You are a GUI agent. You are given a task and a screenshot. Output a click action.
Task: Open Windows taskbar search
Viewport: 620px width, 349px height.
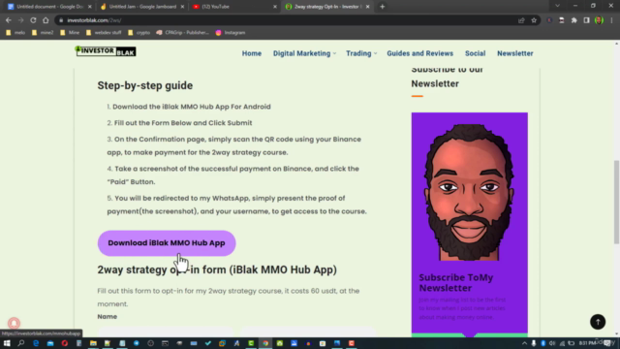[x=21, y=343]
